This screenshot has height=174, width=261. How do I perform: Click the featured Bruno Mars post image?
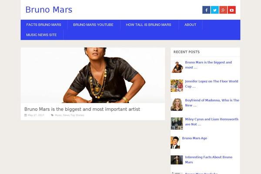[93, 75]
